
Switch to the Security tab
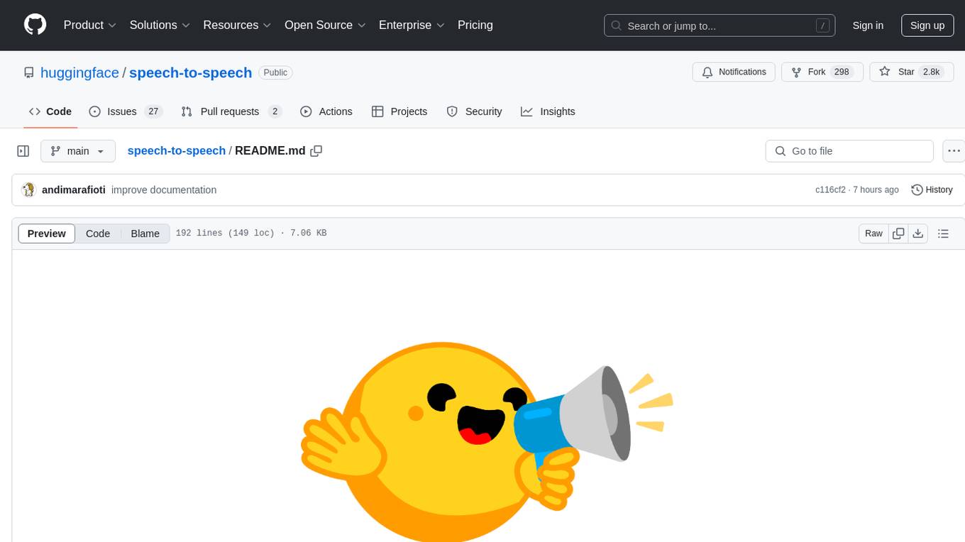pos(474,111)
